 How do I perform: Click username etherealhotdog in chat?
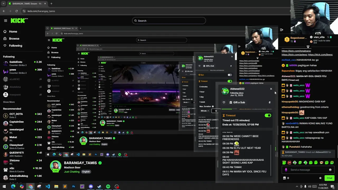tap(290, 107)
